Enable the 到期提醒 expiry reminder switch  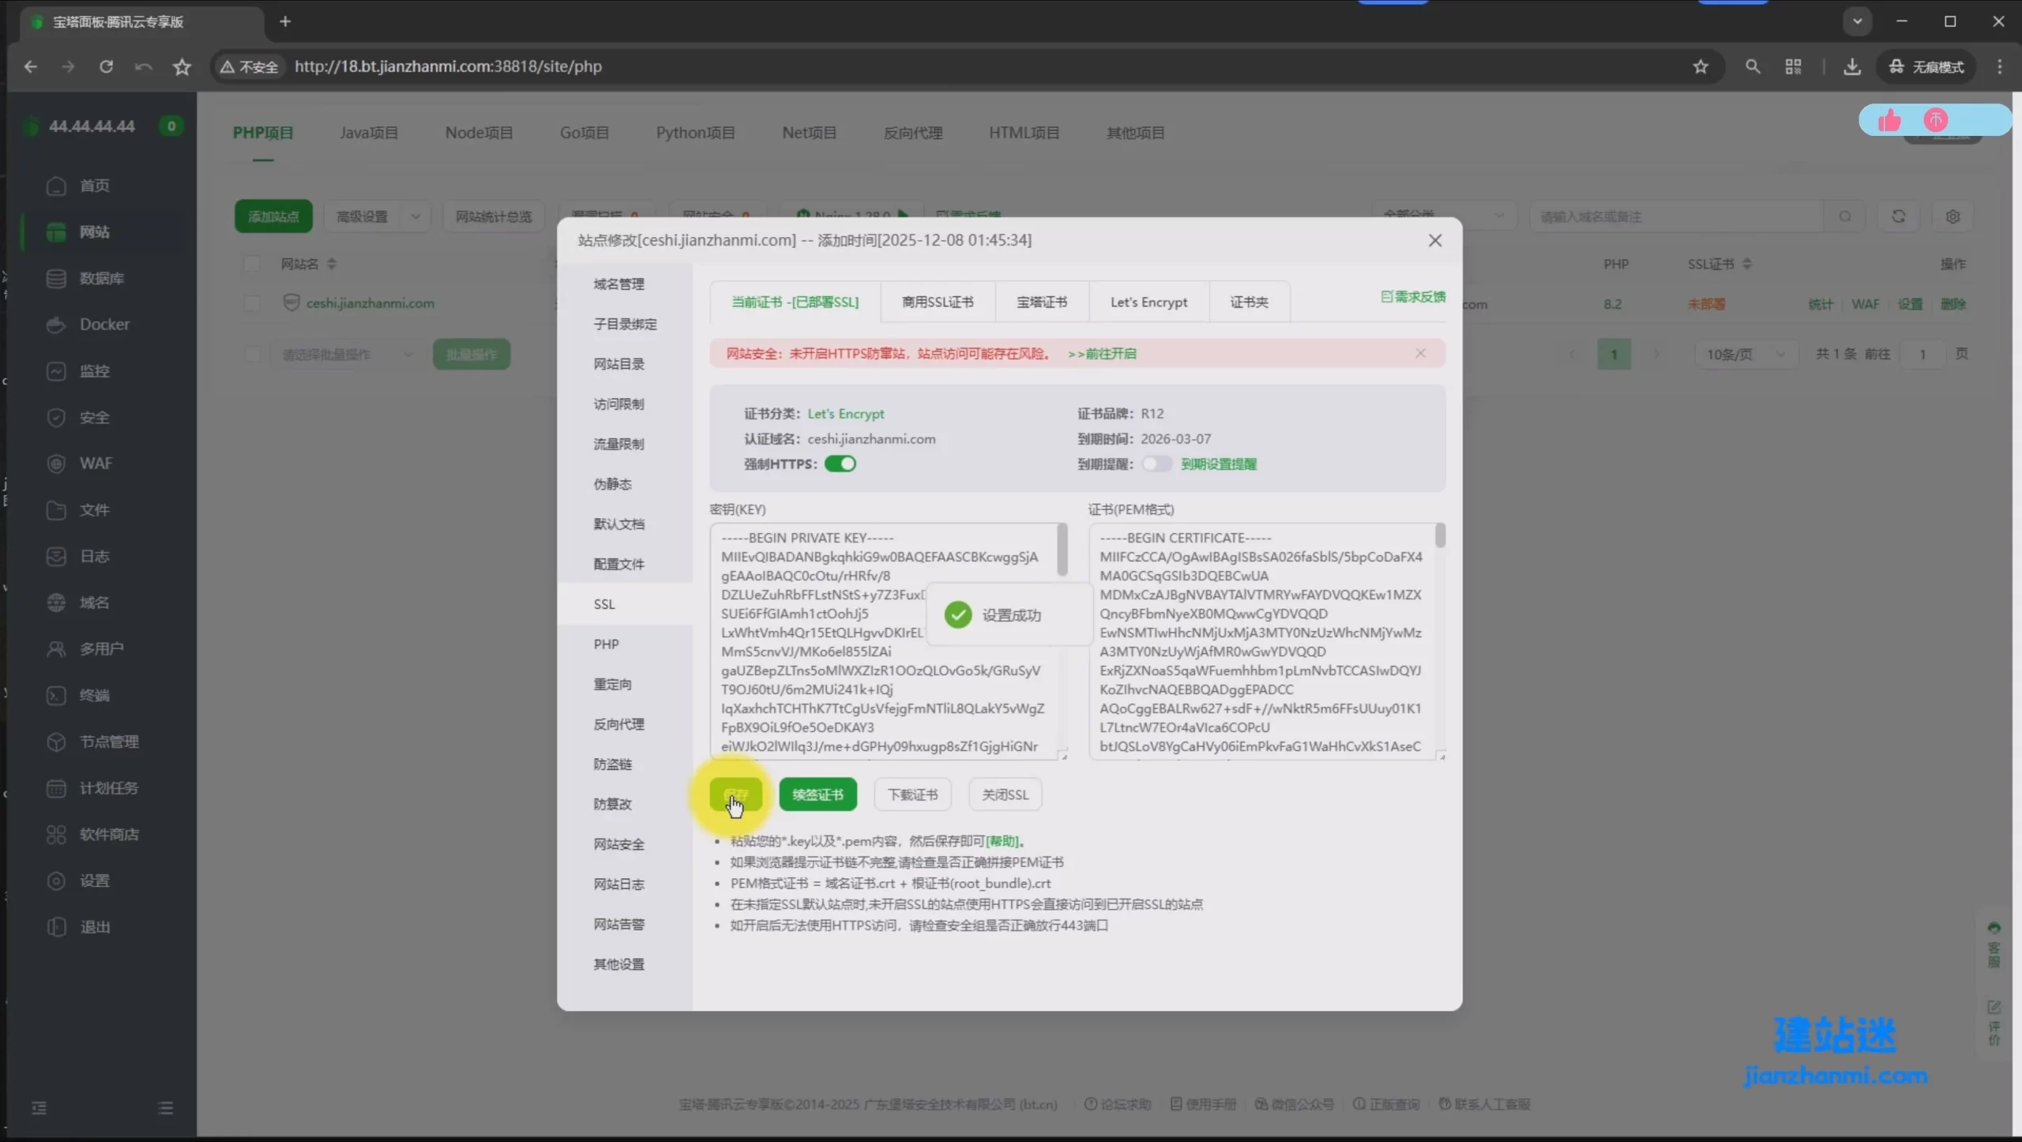[x=1156, y=464]
